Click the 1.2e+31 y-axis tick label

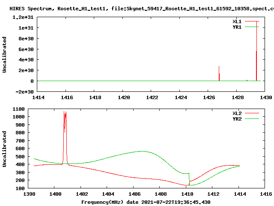coord(23,17)
